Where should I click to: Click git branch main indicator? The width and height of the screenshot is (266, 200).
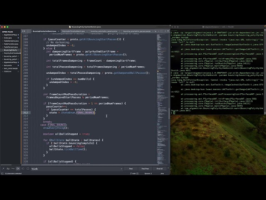134,173
